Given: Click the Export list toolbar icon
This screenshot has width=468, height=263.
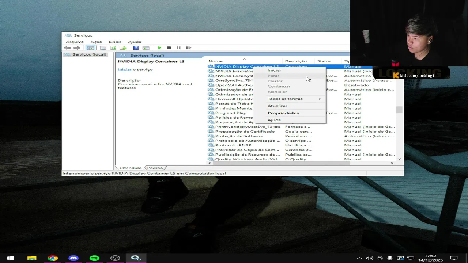Looking at the screenshot, I should [x=123, y=48].
